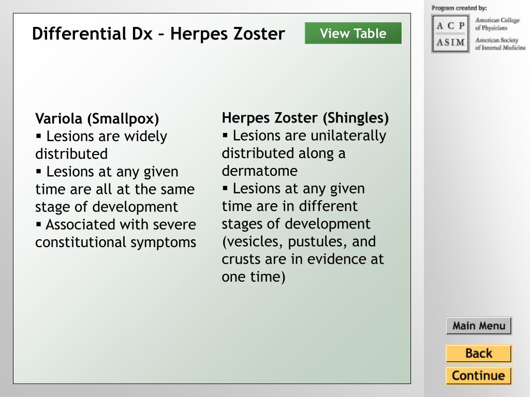This screenshot has width=530, height=397.
Task: Open the green View Table button
Action: 353,33
